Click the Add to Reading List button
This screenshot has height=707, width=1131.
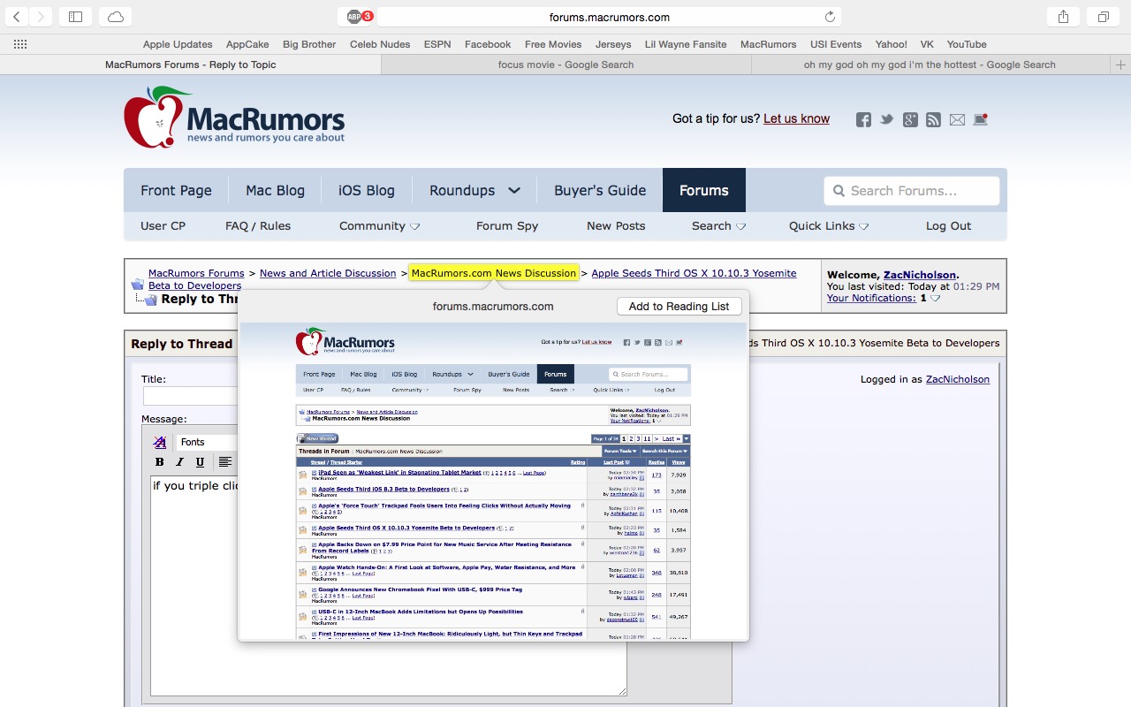click(x=679, y=306)
